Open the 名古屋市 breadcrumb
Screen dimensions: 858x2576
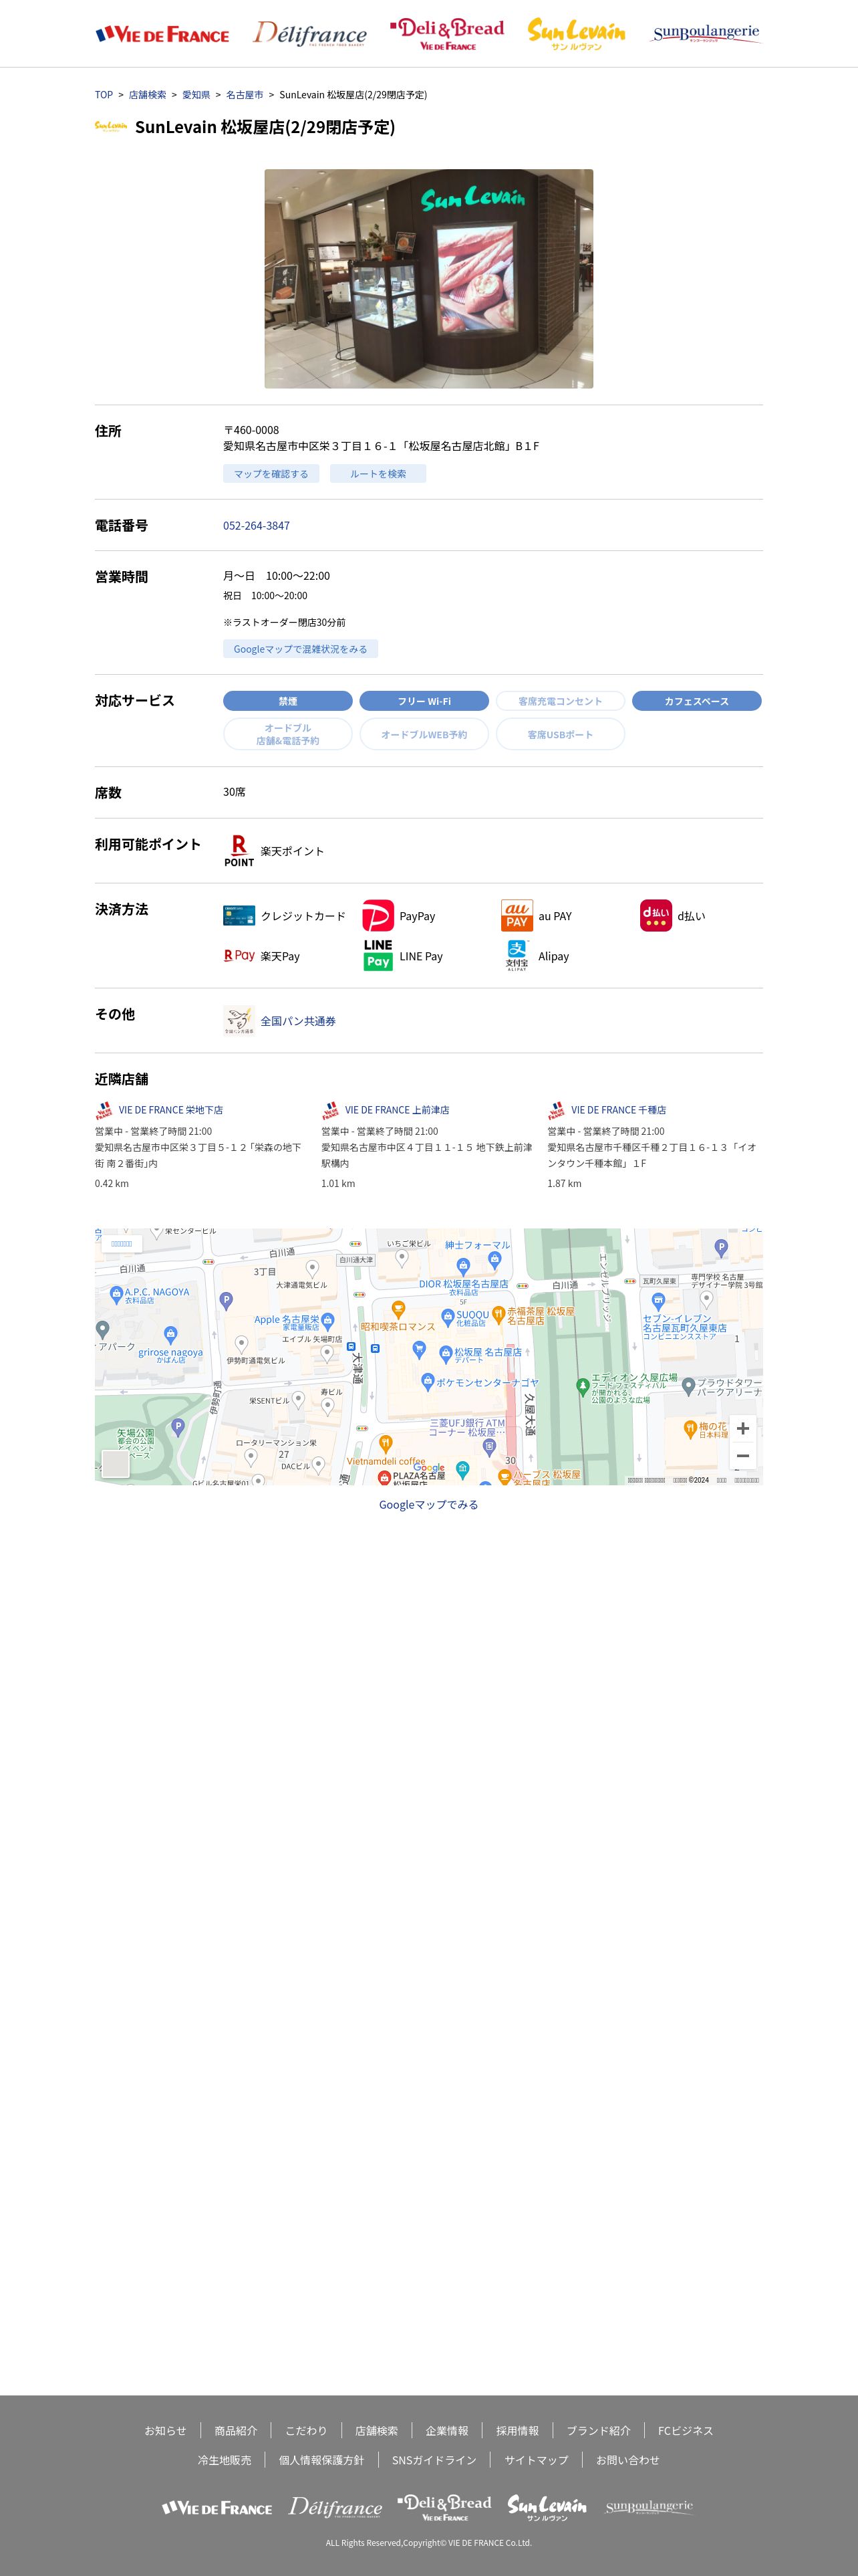click(245, 95)
